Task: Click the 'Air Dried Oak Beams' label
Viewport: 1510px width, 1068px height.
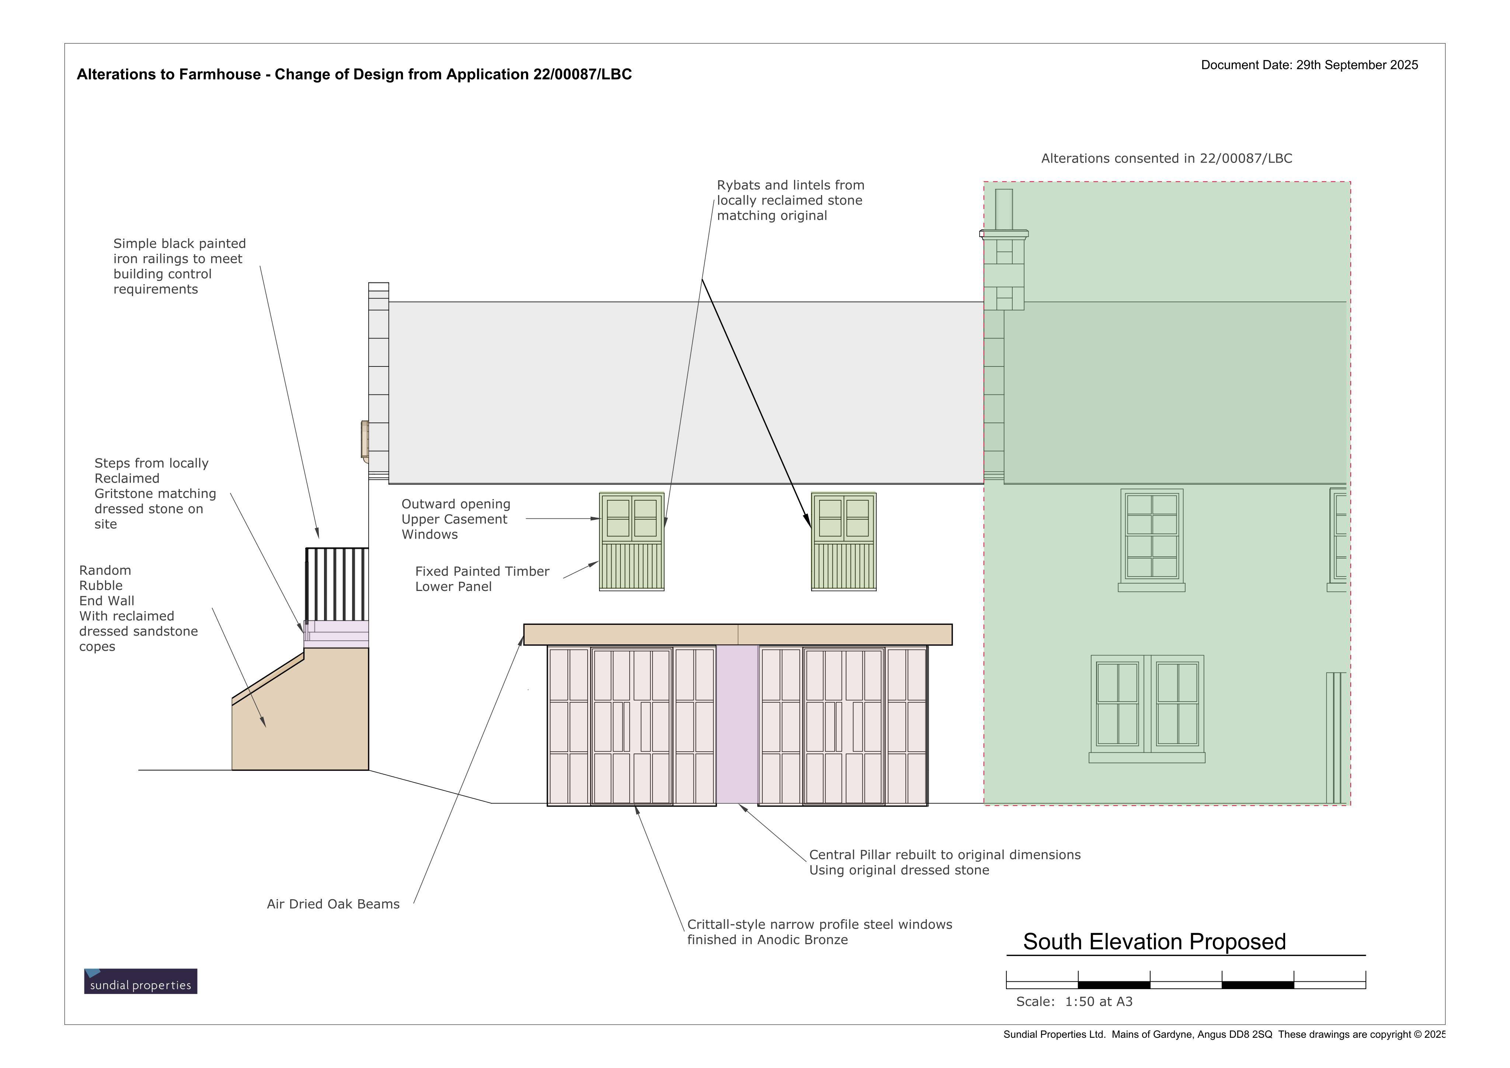Action: pos(333,904)
